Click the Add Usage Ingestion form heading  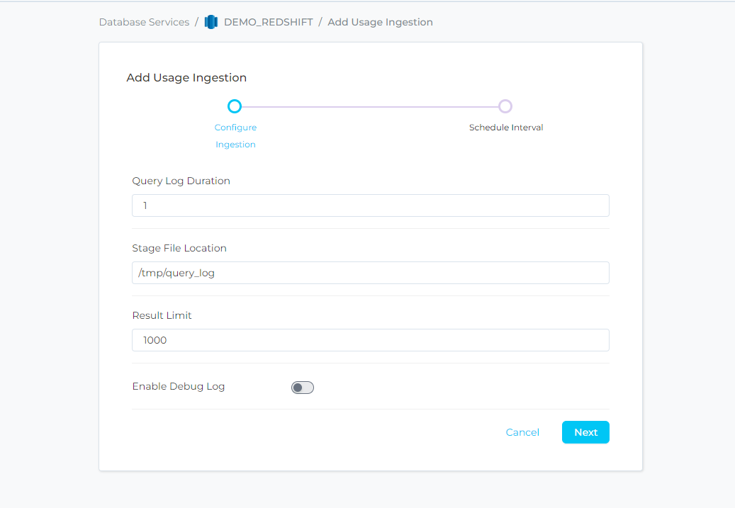tap(186, 78)
